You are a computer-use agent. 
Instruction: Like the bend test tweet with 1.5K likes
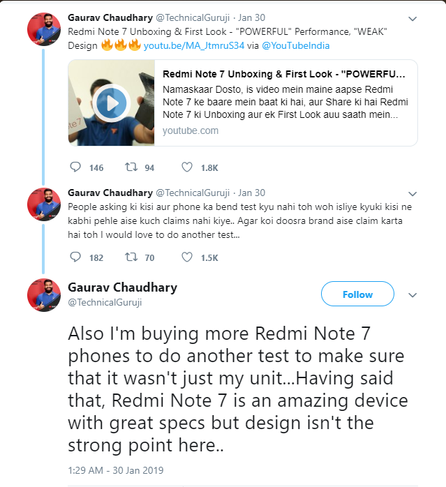(187, 257)
